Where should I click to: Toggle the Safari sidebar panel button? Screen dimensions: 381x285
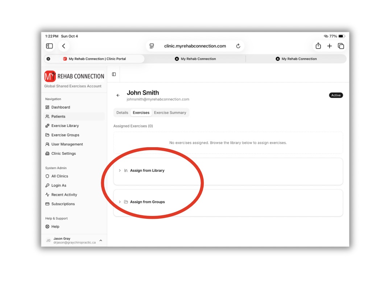tap(50, 46)
